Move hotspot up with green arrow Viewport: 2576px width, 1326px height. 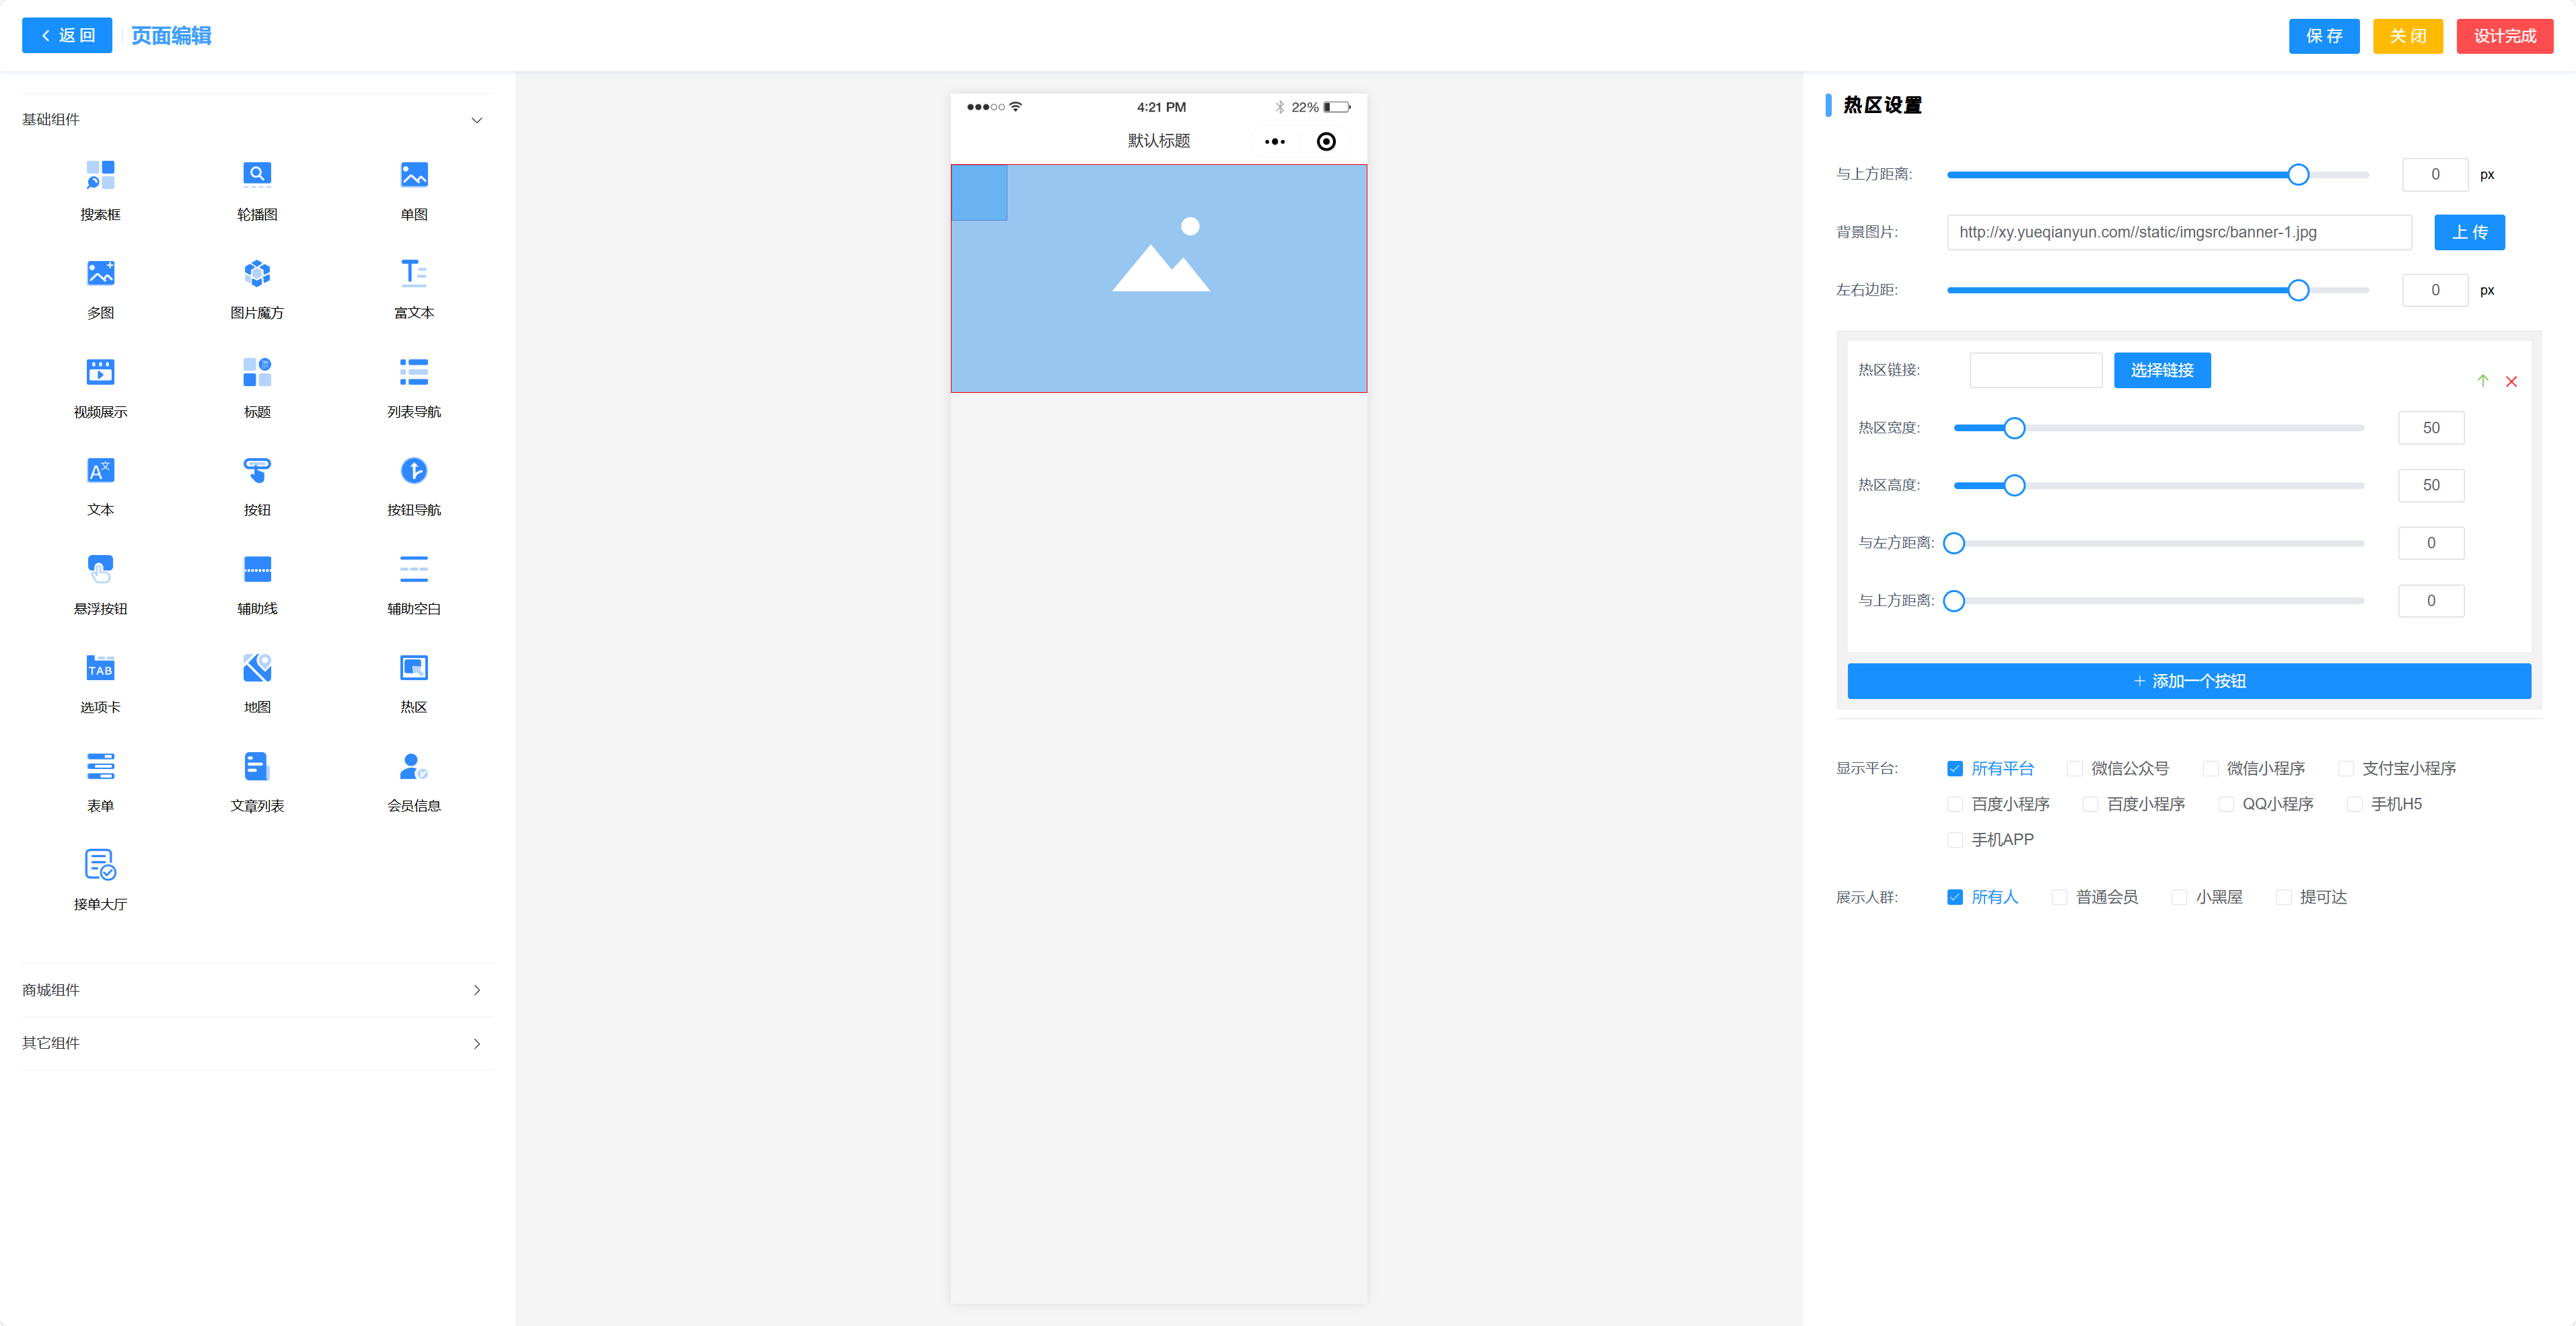pyautogui.click(x=2482, y=381)
